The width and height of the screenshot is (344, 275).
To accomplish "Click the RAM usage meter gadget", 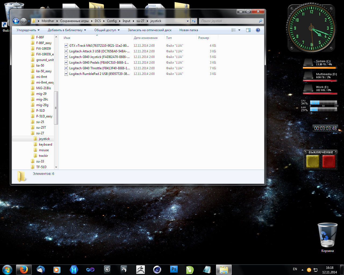I will pyautogui.click(x=319, y=109).
